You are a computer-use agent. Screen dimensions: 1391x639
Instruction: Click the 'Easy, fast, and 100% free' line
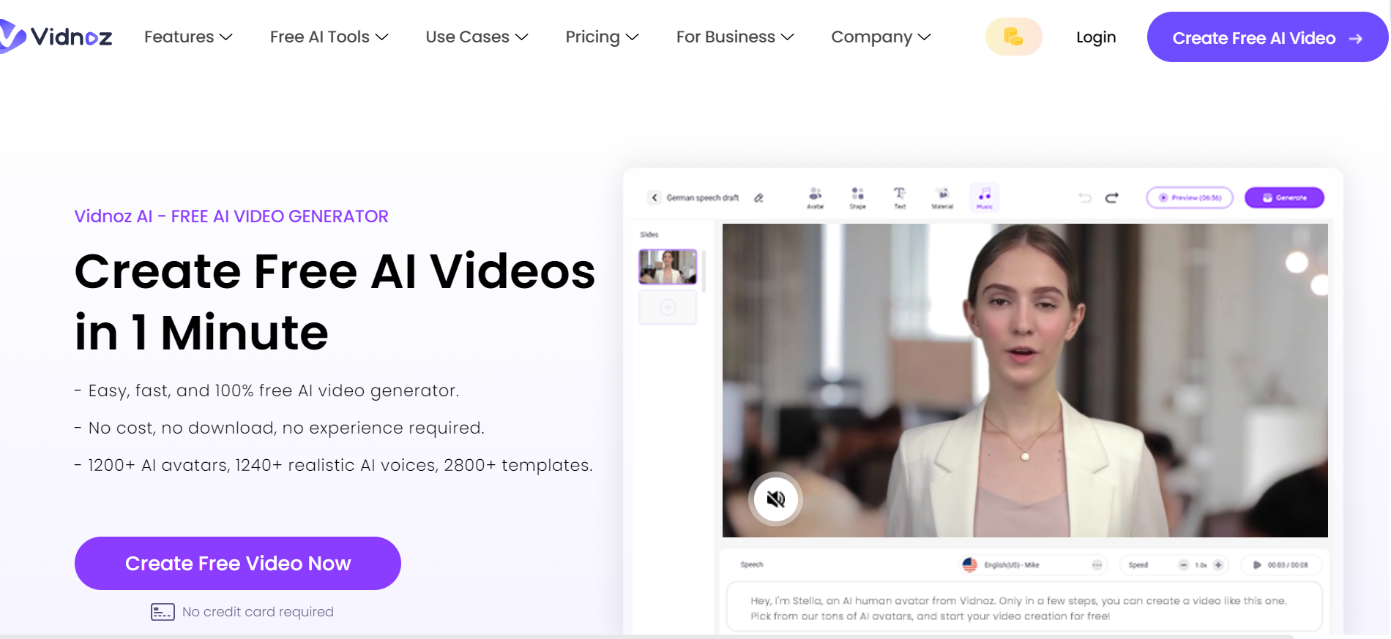point(267,390)
